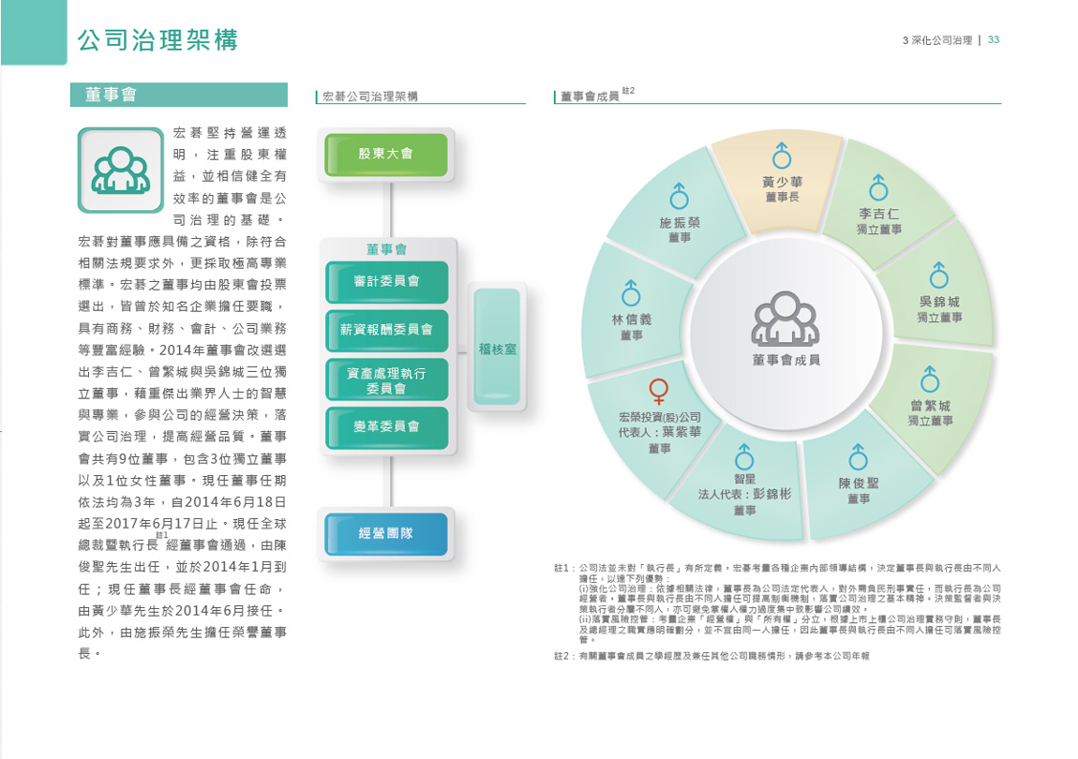Screen dimensions: 1078x759
Task: Select the 審計委員會 box
Action: 386,281
